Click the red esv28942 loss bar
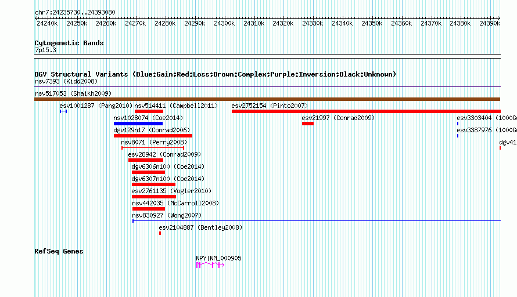The width and height of the screenshot is (517, 297). click(146, 160)
